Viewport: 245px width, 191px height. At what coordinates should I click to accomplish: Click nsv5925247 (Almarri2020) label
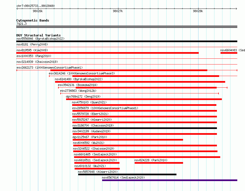(92, 120)
